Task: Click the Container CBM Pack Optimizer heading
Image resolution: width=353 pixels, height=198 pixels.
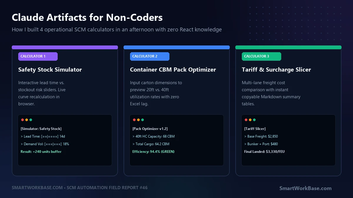Action: [173, 70]
